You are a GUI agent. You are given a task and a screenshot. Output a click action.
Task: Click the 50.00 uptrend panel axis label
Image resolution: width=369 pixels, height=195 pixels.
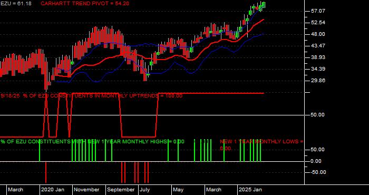pyautogui.click(x=318, y=115)
